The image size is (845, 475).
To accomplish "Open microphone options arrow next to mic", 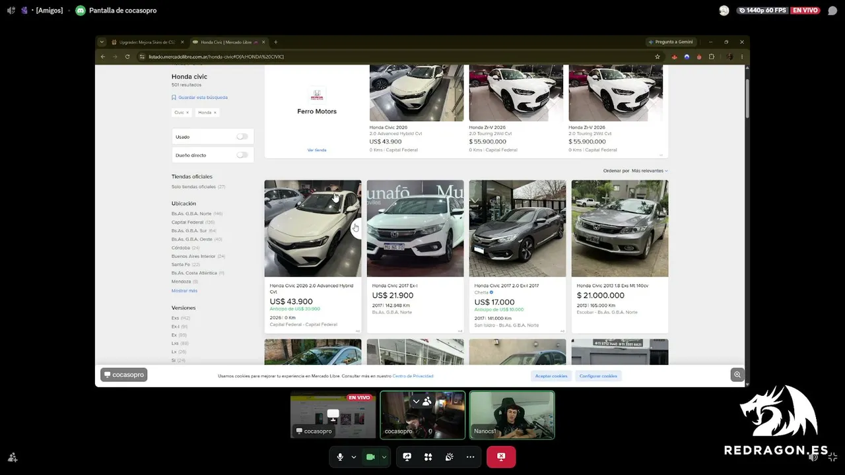I will pyautogui.click(x=354, y=457).
